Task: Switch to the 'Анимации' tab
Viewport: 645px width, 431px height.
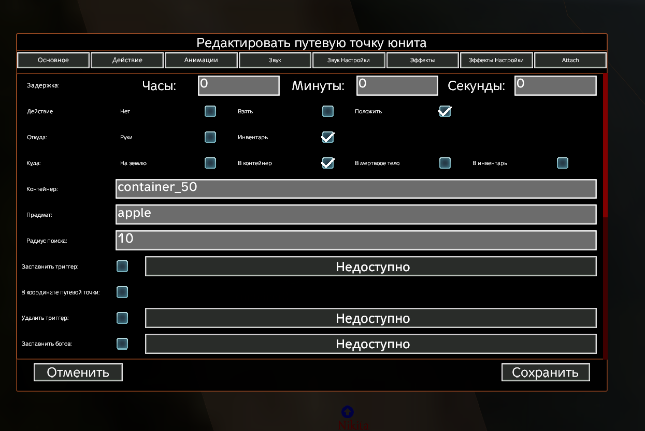Action: point(201,60)
